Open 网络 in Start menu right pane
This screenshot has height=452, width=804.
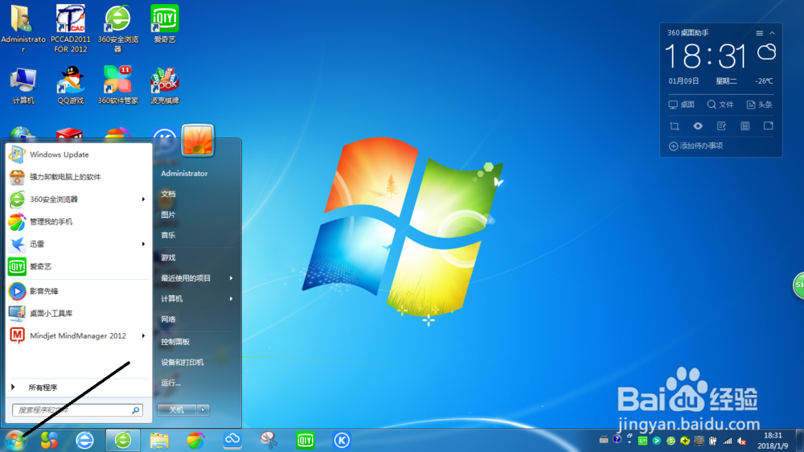(168, 319)
